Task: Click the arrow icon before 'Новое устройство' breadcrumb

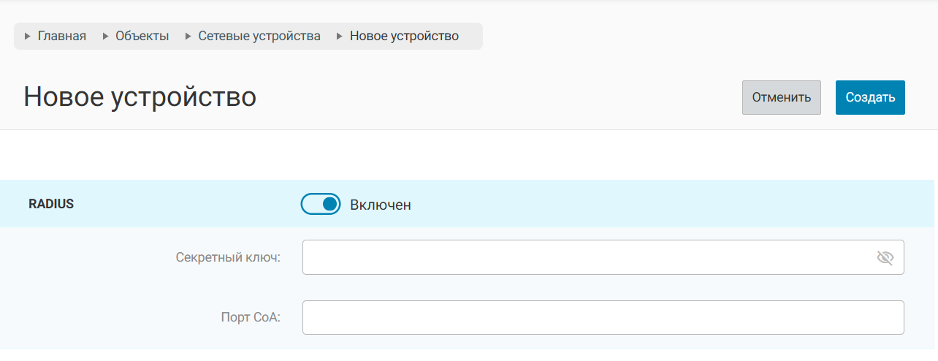Action: [340, 36]
